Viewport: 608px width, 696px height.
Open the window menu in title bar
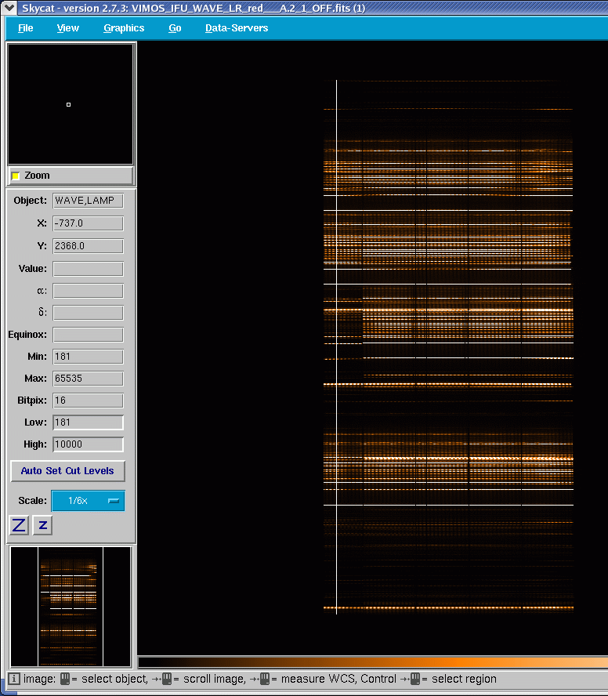[9, 8]
